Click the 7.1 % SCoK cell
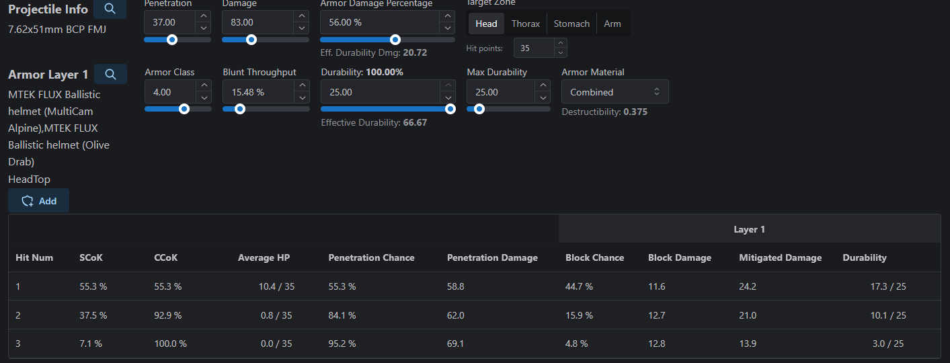 pyautogui.click(x=91, y=344)
